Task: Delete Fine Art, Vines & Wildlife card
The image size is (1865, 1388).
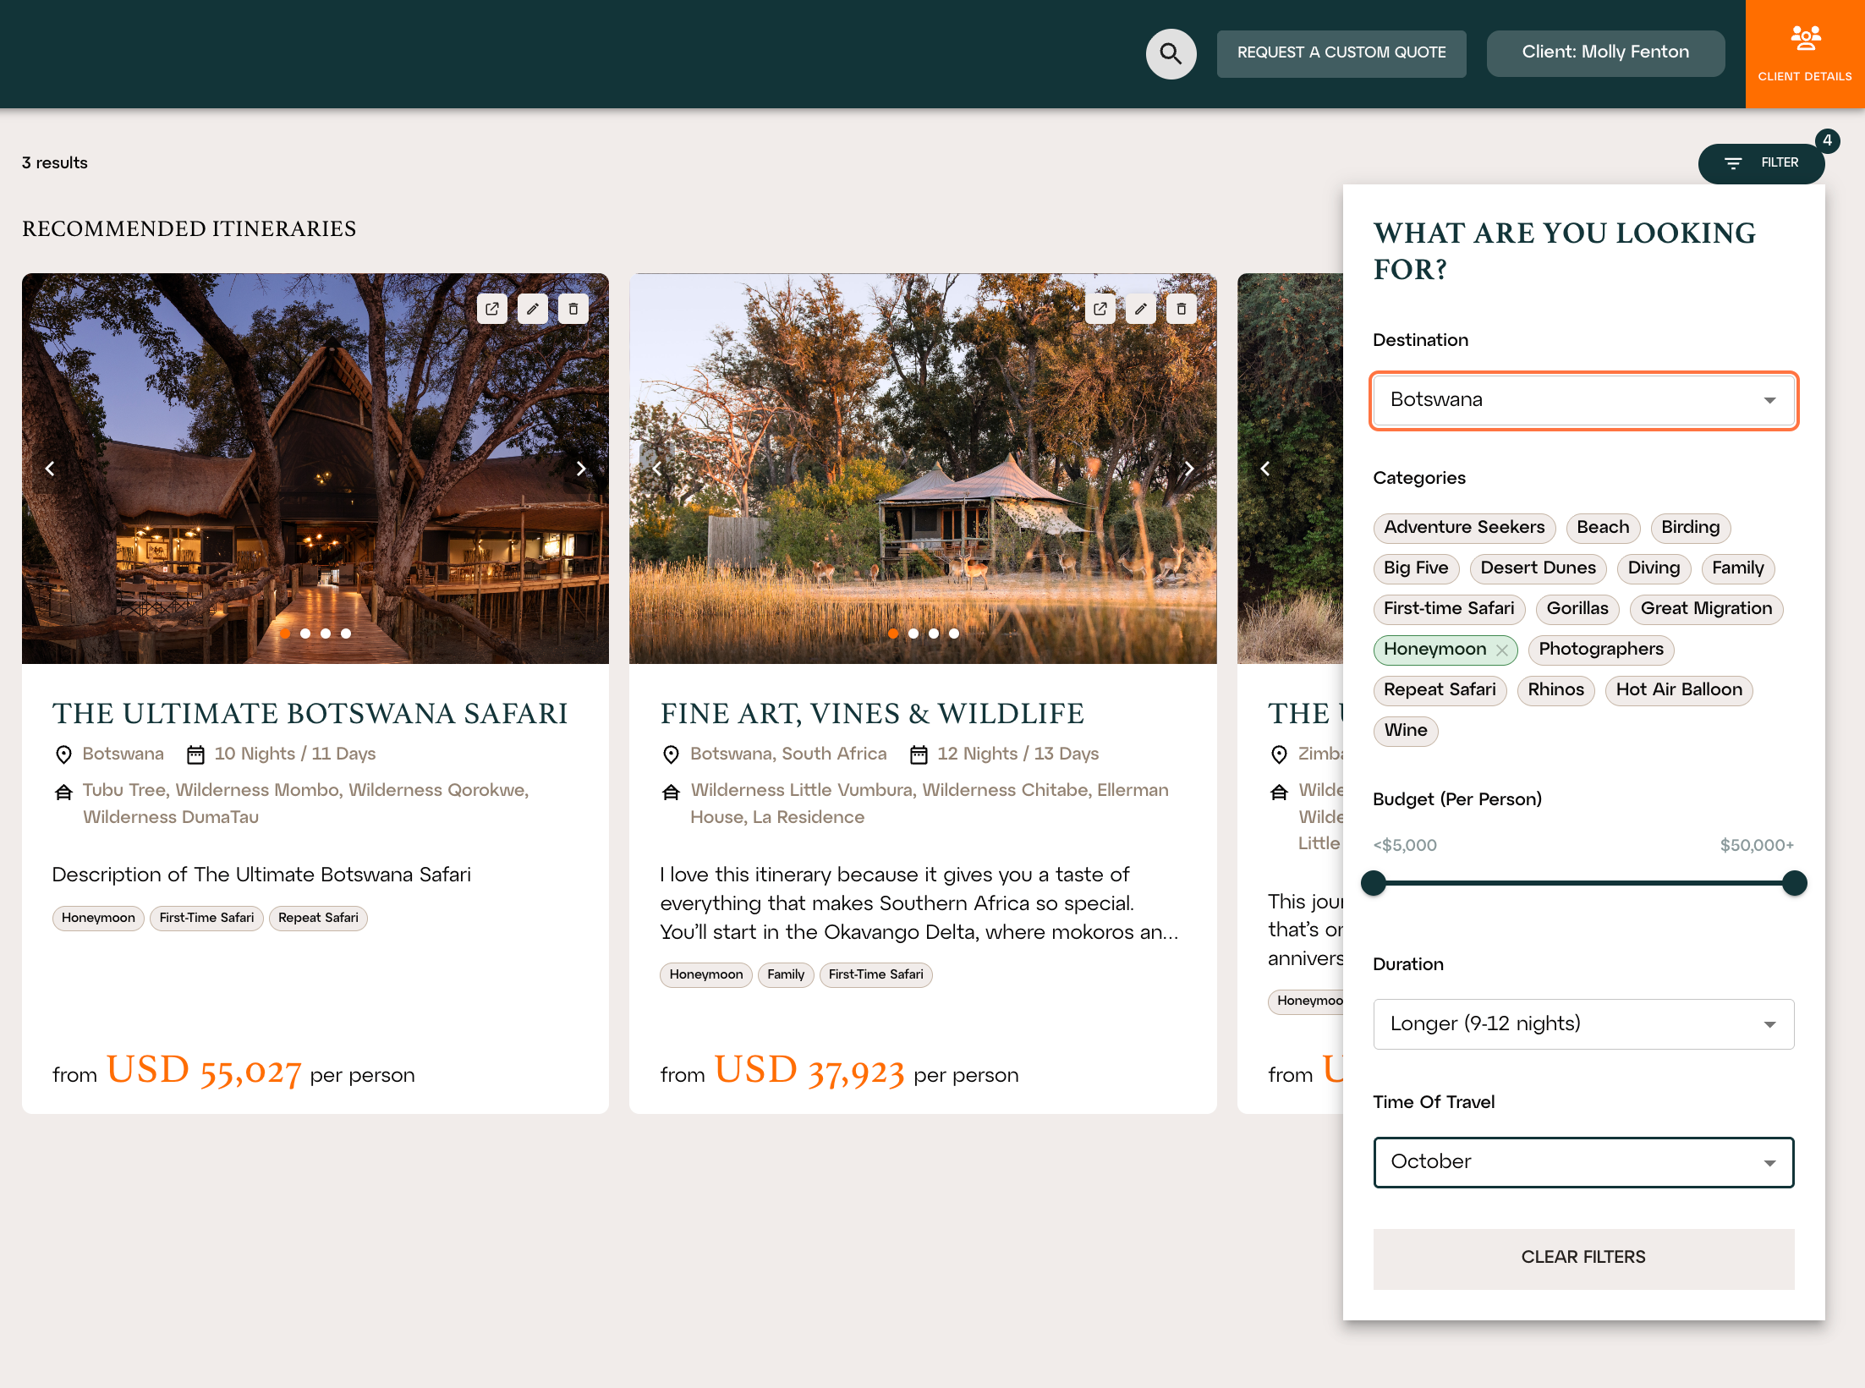Action: point(1181,309)
